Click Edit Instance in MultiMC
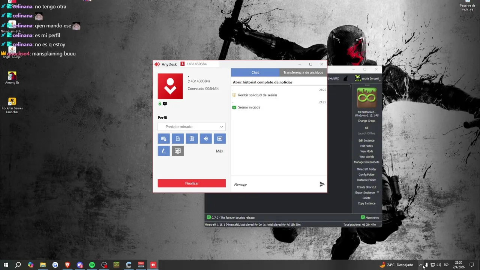The width and height of the screenshot is (480, 270). point(366,141)
